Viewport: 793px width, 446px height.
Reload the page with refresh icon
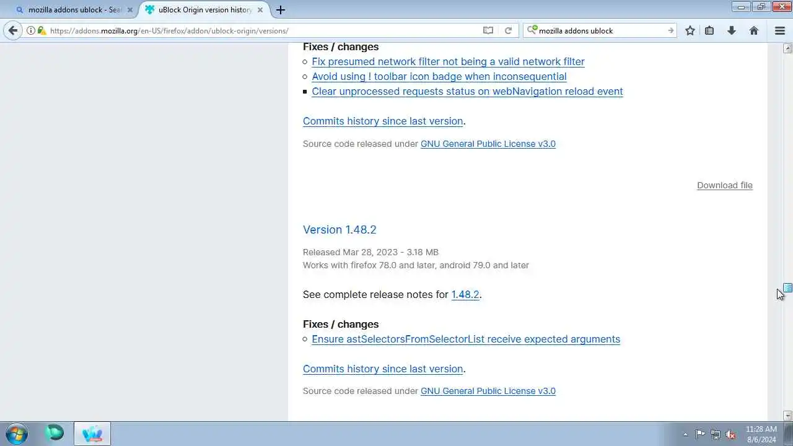coord(508,30)
